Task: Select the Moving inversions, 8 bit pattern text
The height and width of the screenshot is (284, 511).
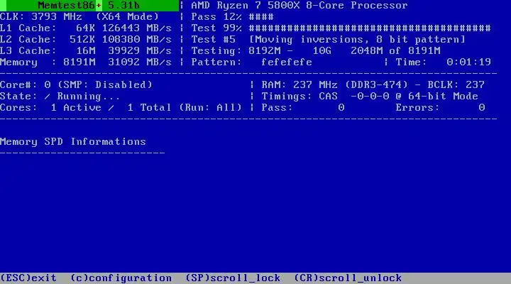Action: [x=357, y=40]
